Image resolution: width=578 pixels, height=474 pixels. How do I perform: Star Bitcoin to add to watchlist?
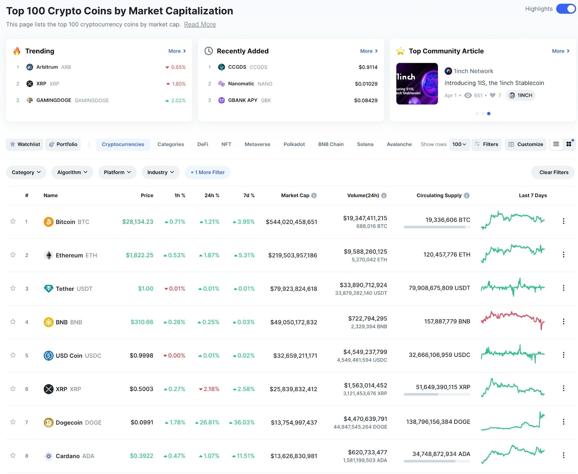[x=13, y=221]
